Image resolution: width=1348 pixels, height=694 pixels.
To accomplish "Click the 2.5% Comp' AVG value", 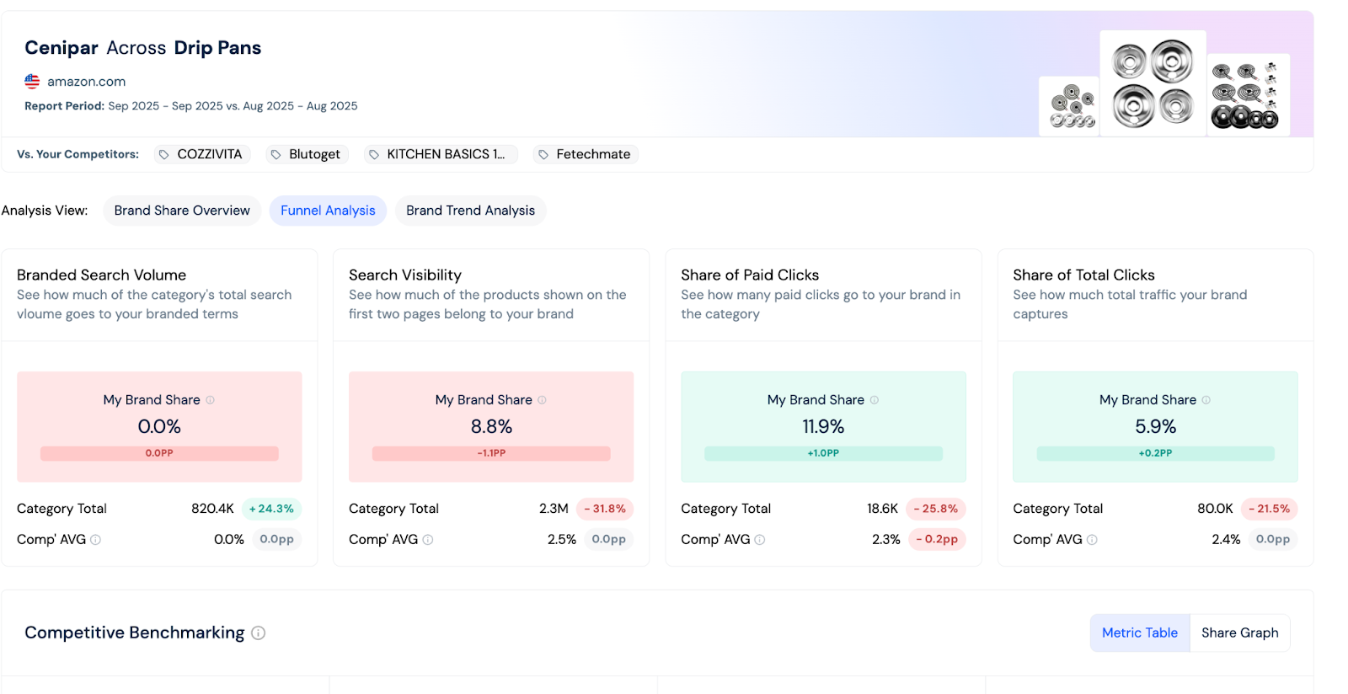I will tap(562, 540).
